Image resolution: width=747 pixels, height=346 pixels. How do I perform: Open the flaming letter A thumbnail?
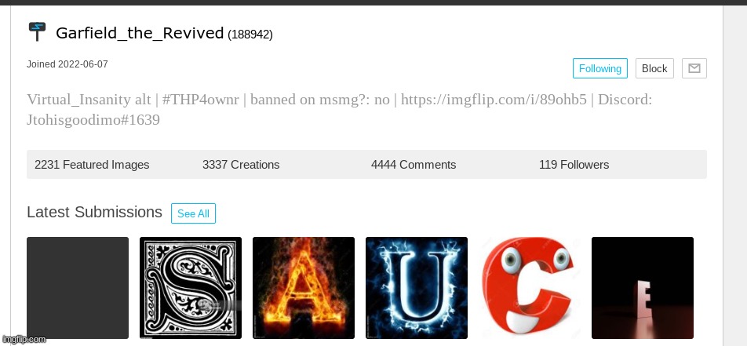[304, 287]
